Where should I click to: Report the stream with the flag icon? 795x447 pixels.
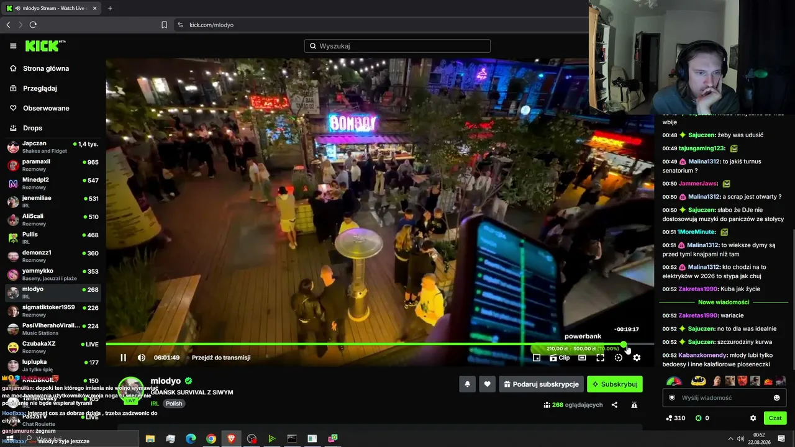tap(634, 405)
